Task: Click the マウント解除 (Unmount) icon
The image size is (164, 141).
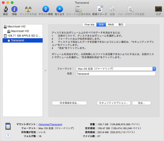Action: pos(46,9)
